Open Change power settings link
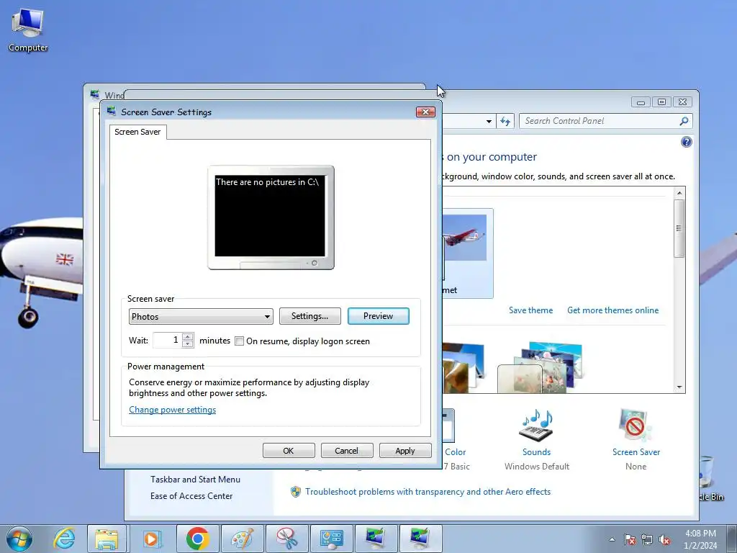737x553 pixels. click(173, 410)
